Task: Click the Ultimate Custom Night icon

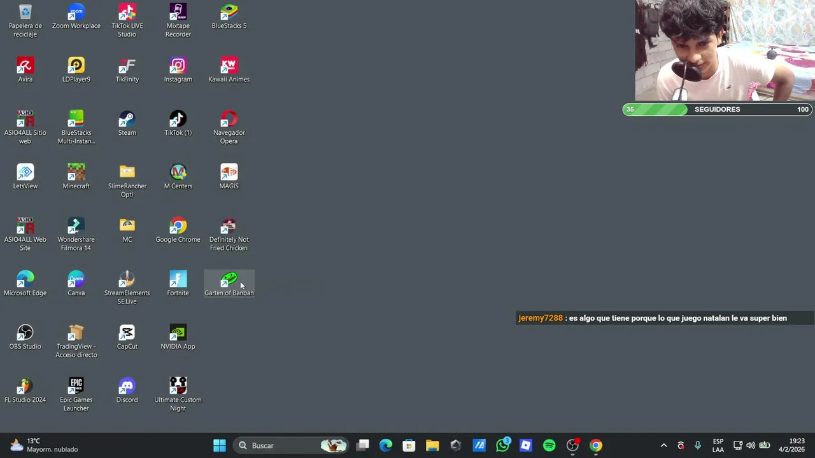Action: (x=178, y=394)
